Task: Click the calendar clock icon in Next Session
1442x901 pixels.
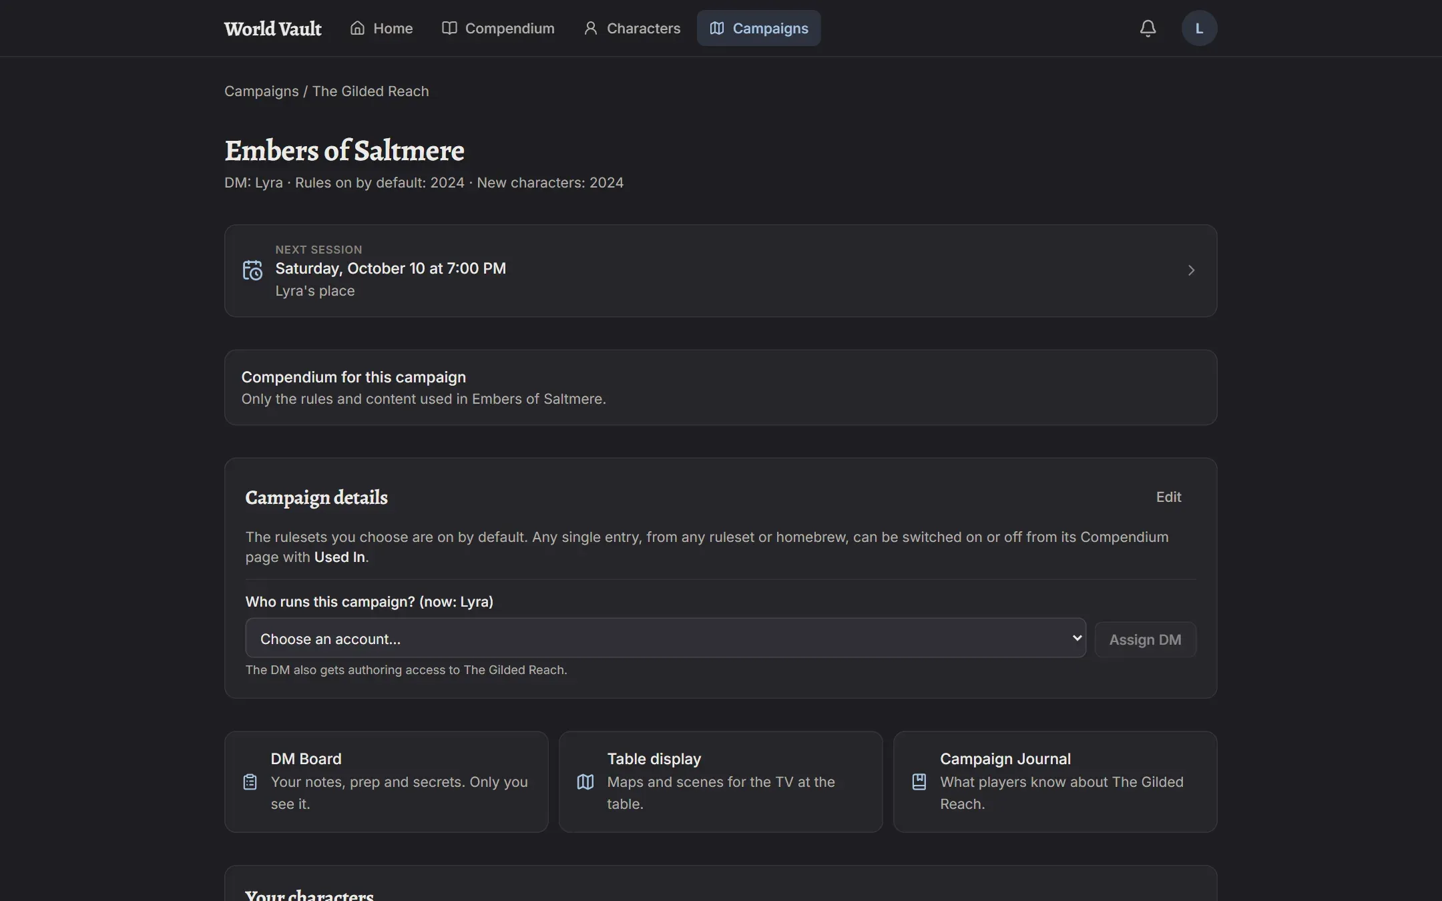Action: [x=252, y=270]
